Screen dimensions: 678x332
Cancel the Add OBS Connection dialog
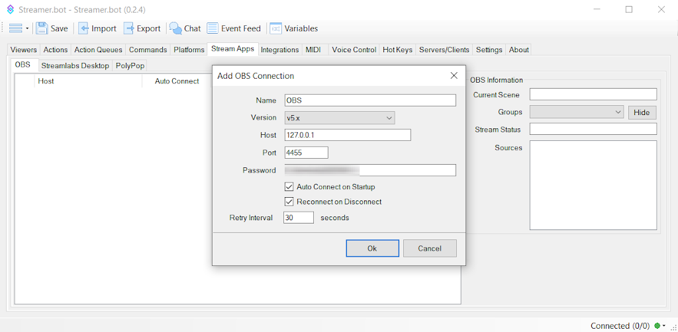(430, 248)
